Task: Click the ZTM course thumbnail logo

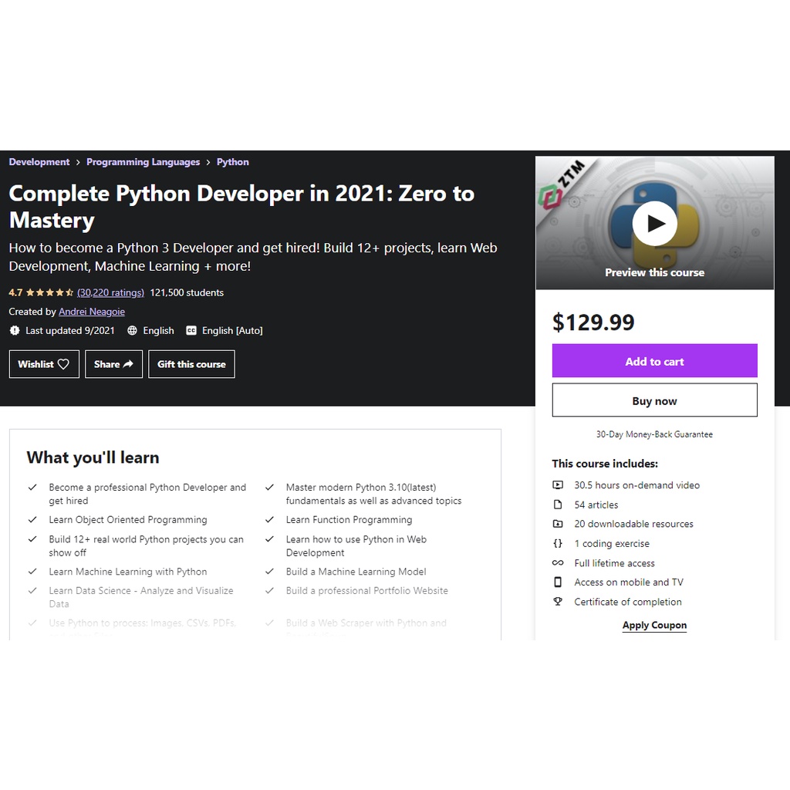Action: click(562, 184)
